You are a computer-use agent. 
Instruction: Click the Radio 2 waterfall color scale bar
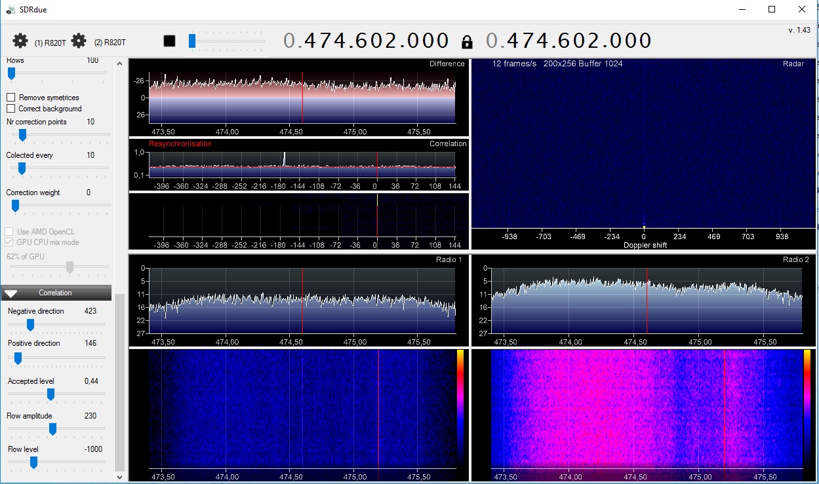(807, 406)
